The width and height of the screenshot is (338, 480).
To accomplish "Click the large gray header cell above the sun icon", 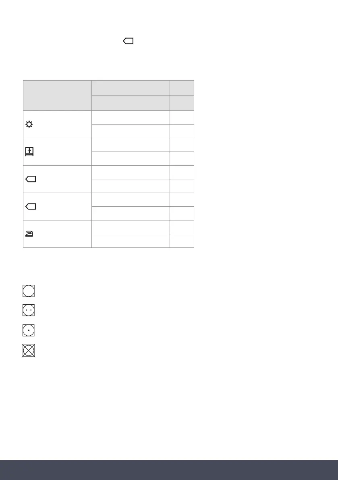I will pos(57,96).
